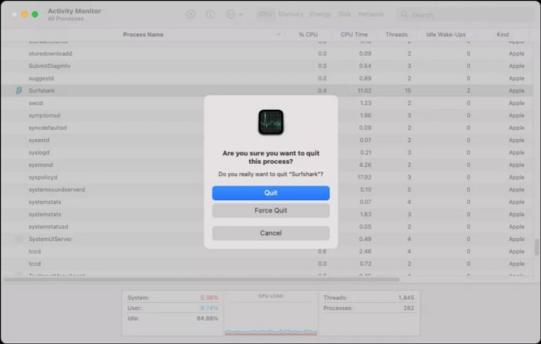Screen dimensions: 541x344
Task: Switch to the CPU tab
Action: point(265,14)
